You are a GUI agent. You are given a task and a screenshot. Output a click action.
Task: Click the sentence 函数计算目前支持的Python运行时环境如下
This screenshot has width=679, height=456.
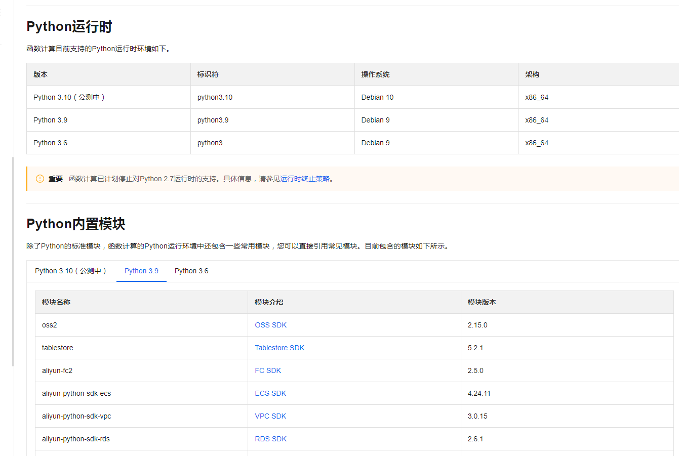point(99,49)
